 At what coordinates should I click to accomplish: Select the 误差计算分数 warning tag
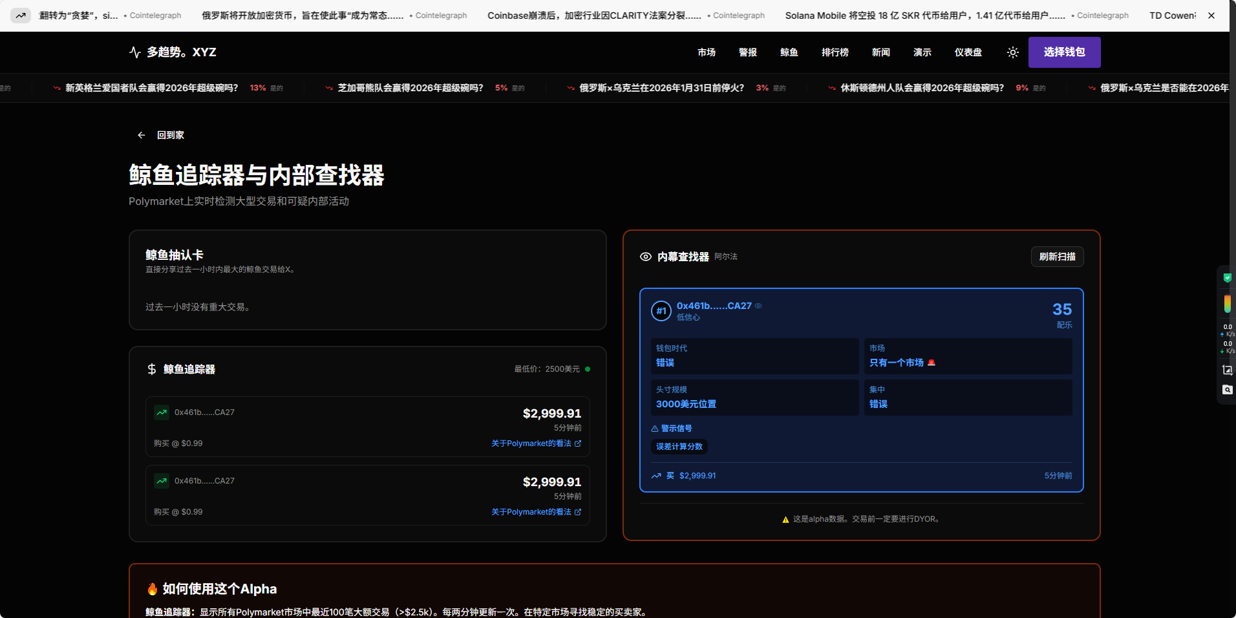[679, 447]
